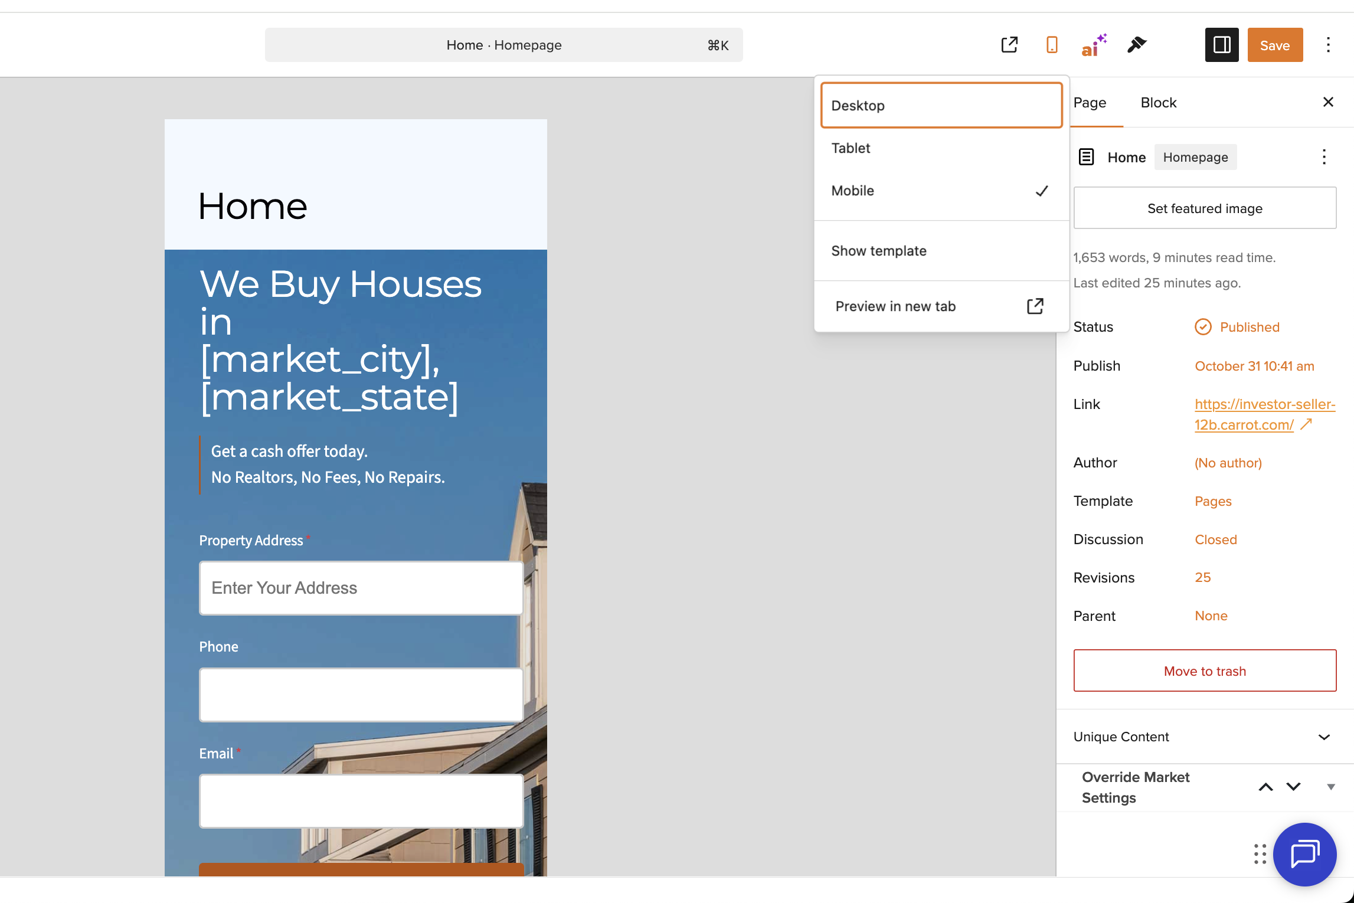Click the Enter Your Address field
Screen dimensions: 1354x903
361,588
